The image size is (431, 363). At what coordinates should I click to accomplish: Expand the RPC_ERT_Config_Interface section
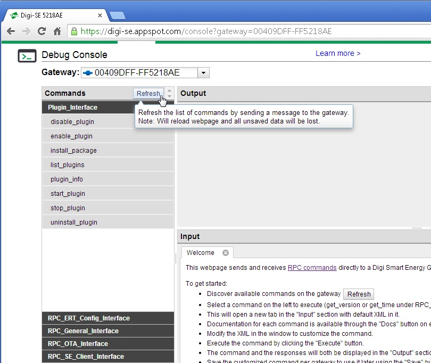click(88, 318)
